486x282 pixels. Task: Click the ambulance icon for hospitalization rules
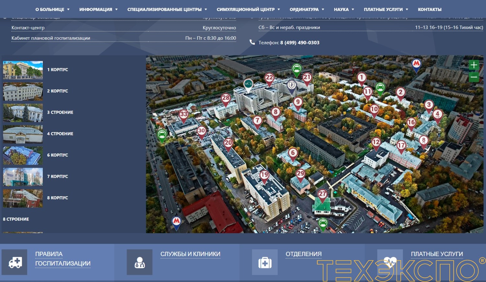pyautogui.click(x=15, y=262)
